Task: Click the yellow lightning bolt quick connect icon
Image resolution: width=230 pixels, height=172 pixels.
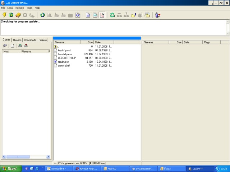Action: pos(4,15)
